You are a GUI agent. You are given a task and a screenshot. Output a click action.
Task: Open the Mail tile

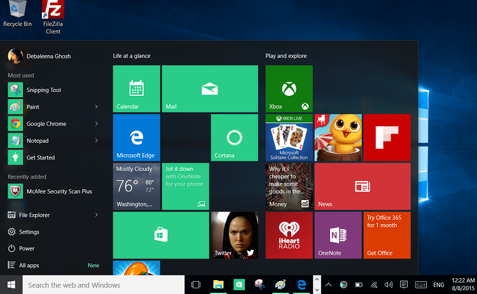tap(210, 89)
